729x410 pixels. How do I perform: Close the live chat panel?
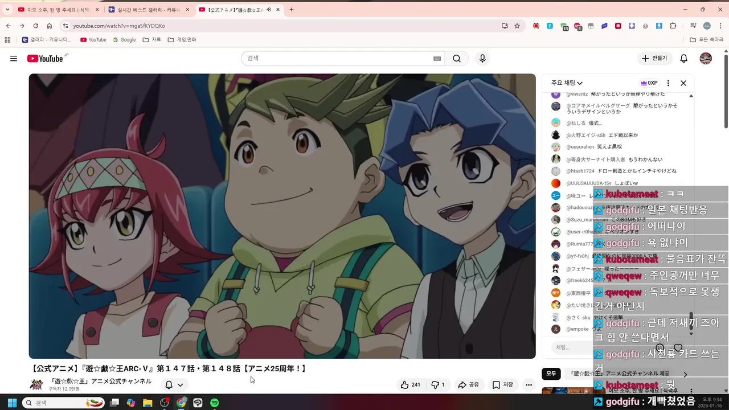coord(683,83)
